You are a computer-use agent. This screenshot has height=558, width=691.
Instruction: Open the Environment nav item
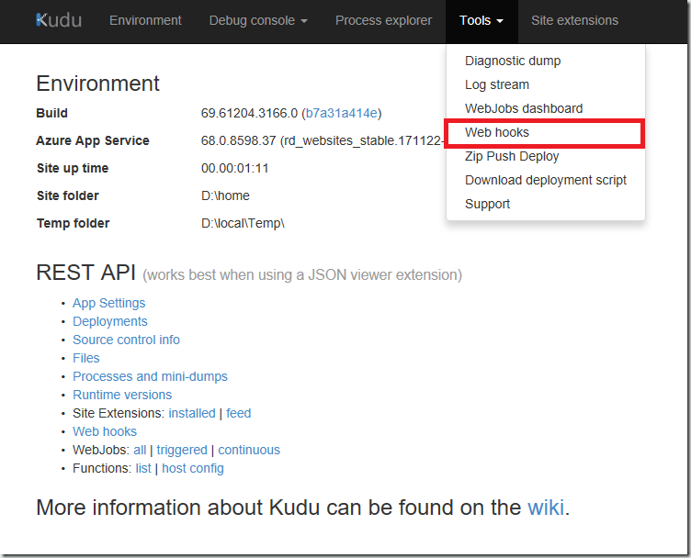tap(145, 20)
